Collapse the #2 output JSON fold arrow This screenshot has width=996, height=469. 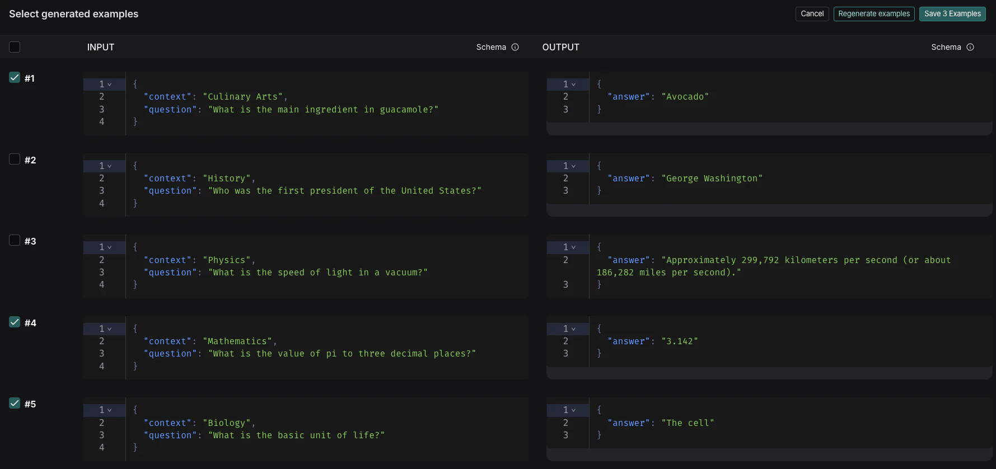(573, 166)
